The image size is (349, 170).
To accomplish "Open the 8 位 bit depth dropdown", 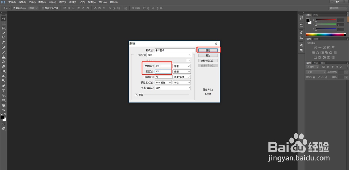I will pyautogui.click(x=182, y=83).
